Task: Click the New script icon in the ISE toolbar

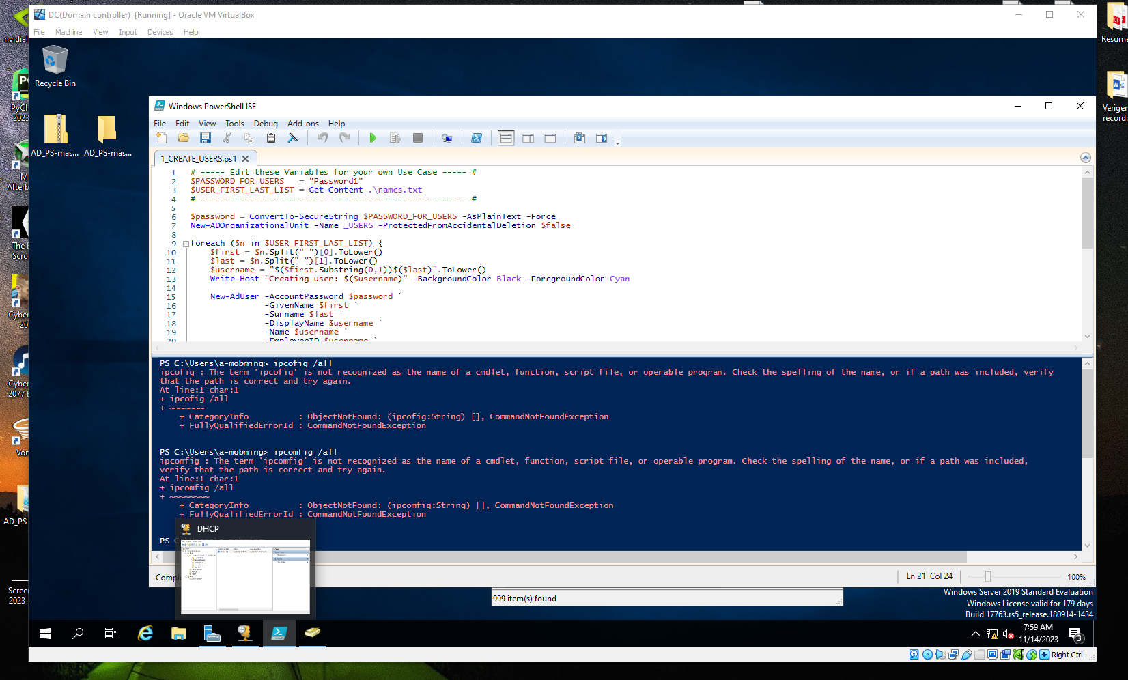Action: (x=162, y=138)
